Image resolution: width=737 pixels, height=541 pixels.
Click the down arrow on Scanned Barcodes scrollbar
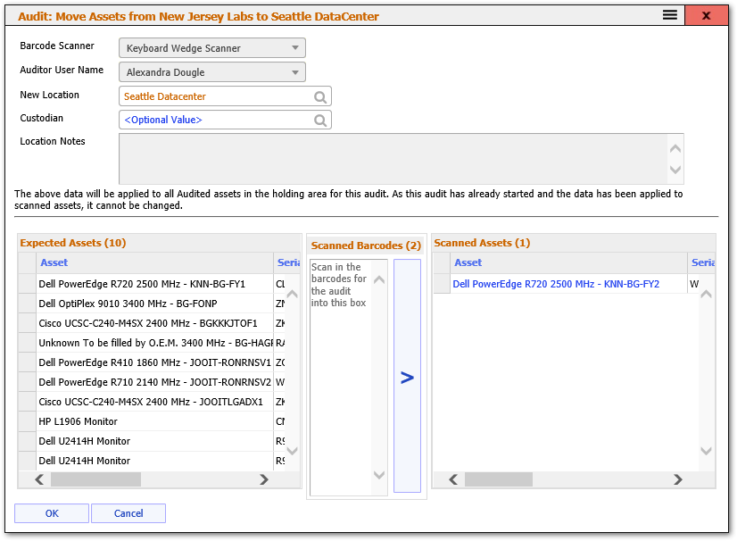378,476
